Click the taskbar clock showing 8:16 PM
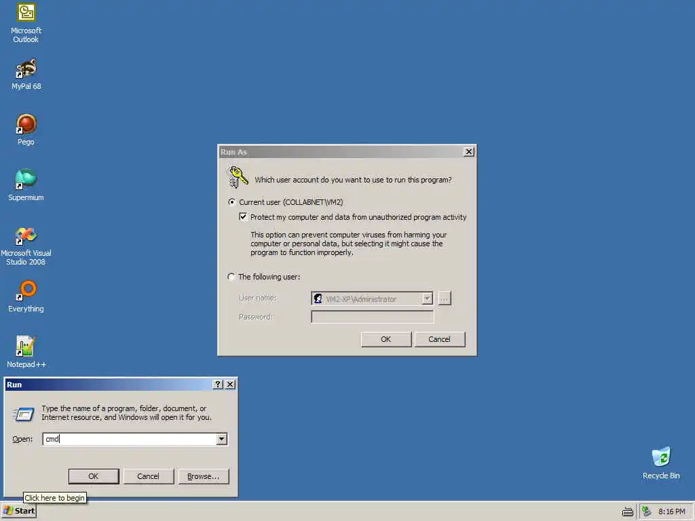The height and width of the screenshot is (521, 695). pos(671,512)
